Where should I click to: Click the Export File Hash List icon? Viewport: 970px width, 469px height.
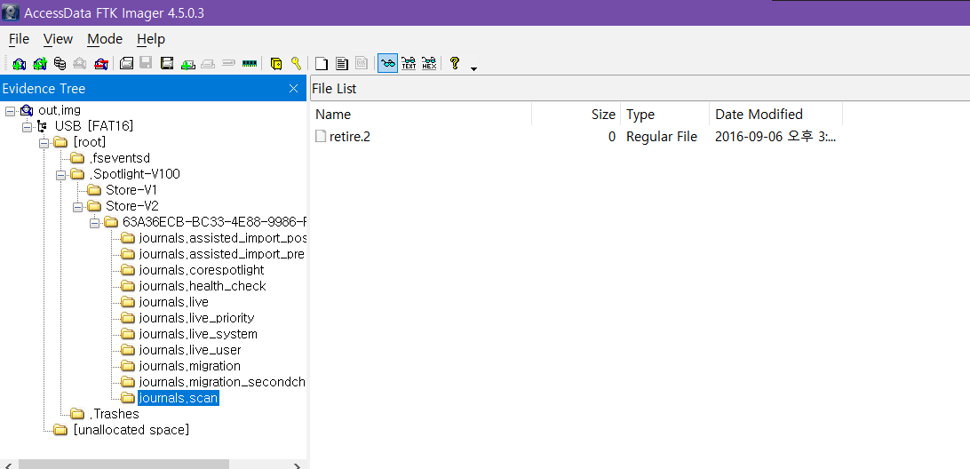341,63
